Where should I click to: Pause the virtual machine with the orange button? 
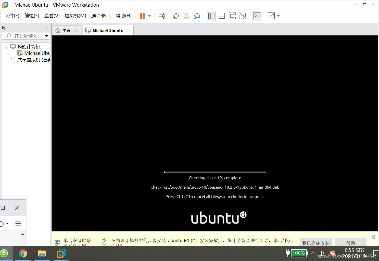pos(142,16)
